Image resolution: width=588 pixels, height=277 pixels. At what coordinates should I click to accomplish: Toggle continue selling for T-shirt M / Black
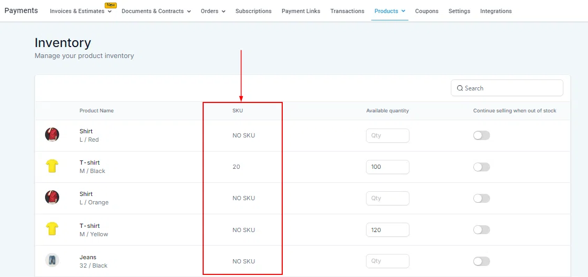coord(482,167)
